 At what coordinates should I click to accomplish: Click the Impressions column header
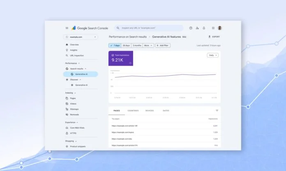(213, 119)
